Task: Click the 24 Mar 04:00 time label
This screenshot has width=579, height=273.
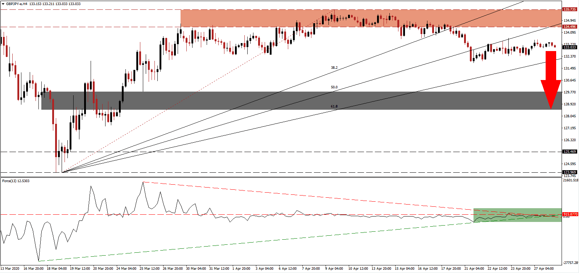Action: [x=126, y=269]
